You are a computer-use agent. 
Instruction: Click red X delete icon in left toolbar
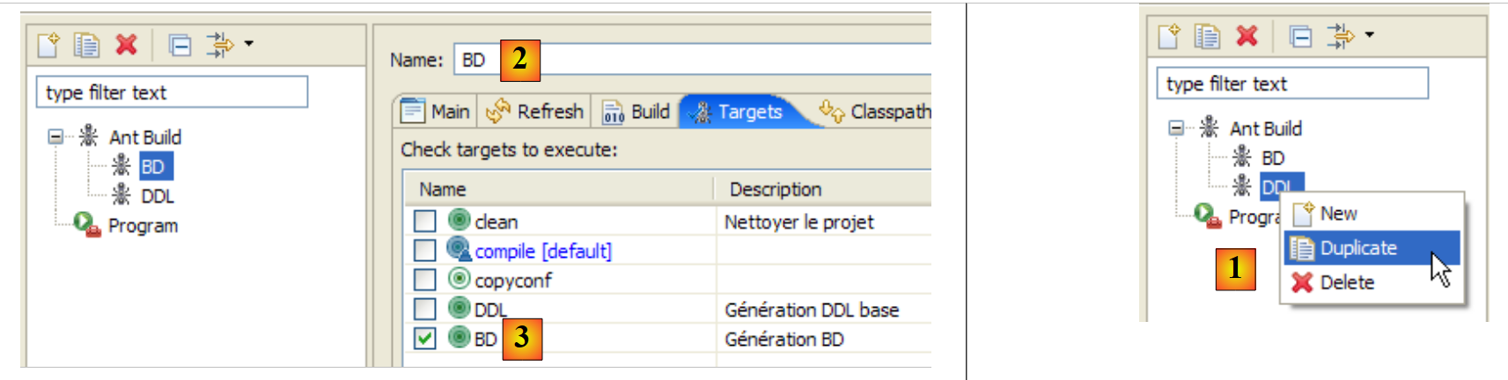click(127, 45)
